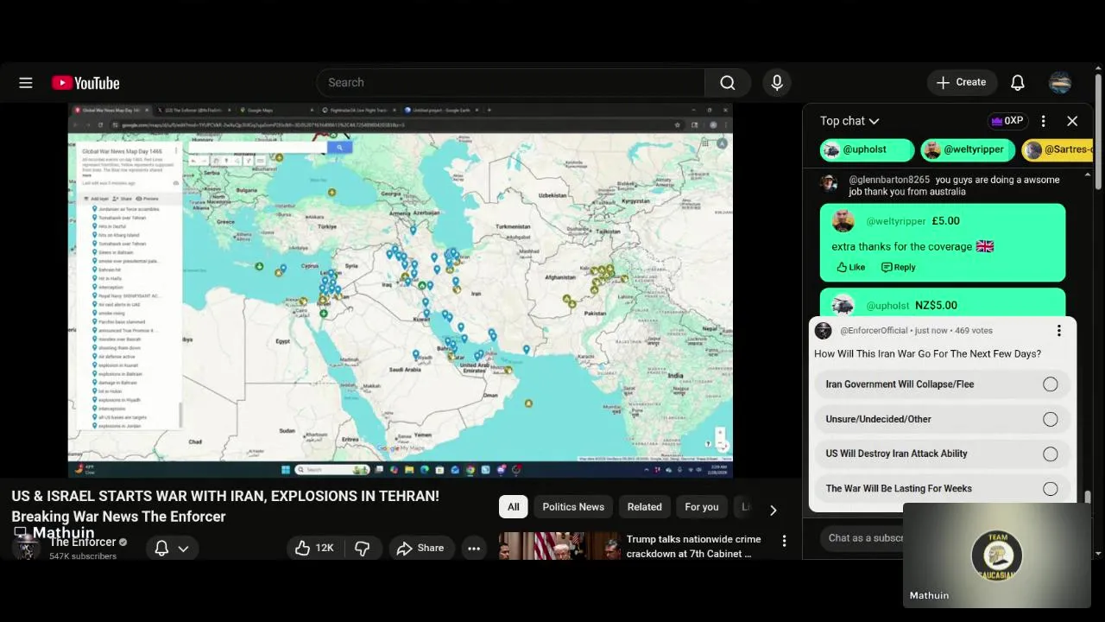
Task: Go to the YouTube home logo
Action: click(85, 83)
